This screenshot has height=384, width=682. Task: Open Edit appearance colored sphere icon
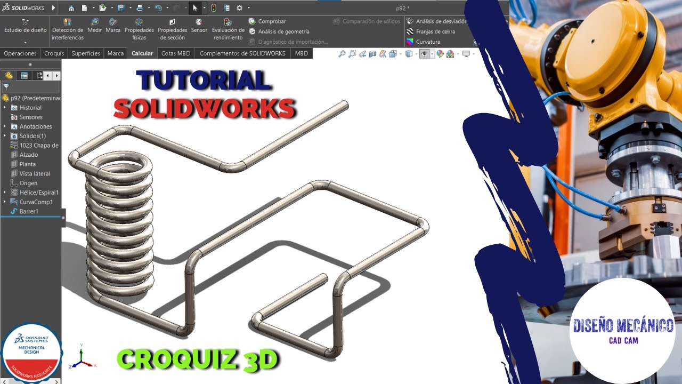[440, 54]
